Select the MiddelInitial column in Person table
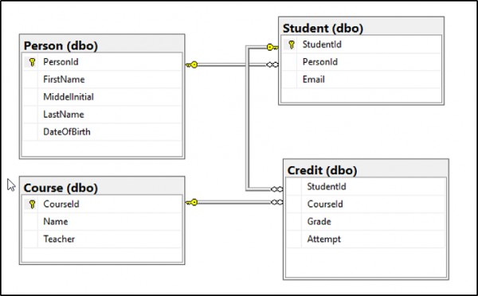This screenshot has height=296, width=478. (x=102, y=97)
